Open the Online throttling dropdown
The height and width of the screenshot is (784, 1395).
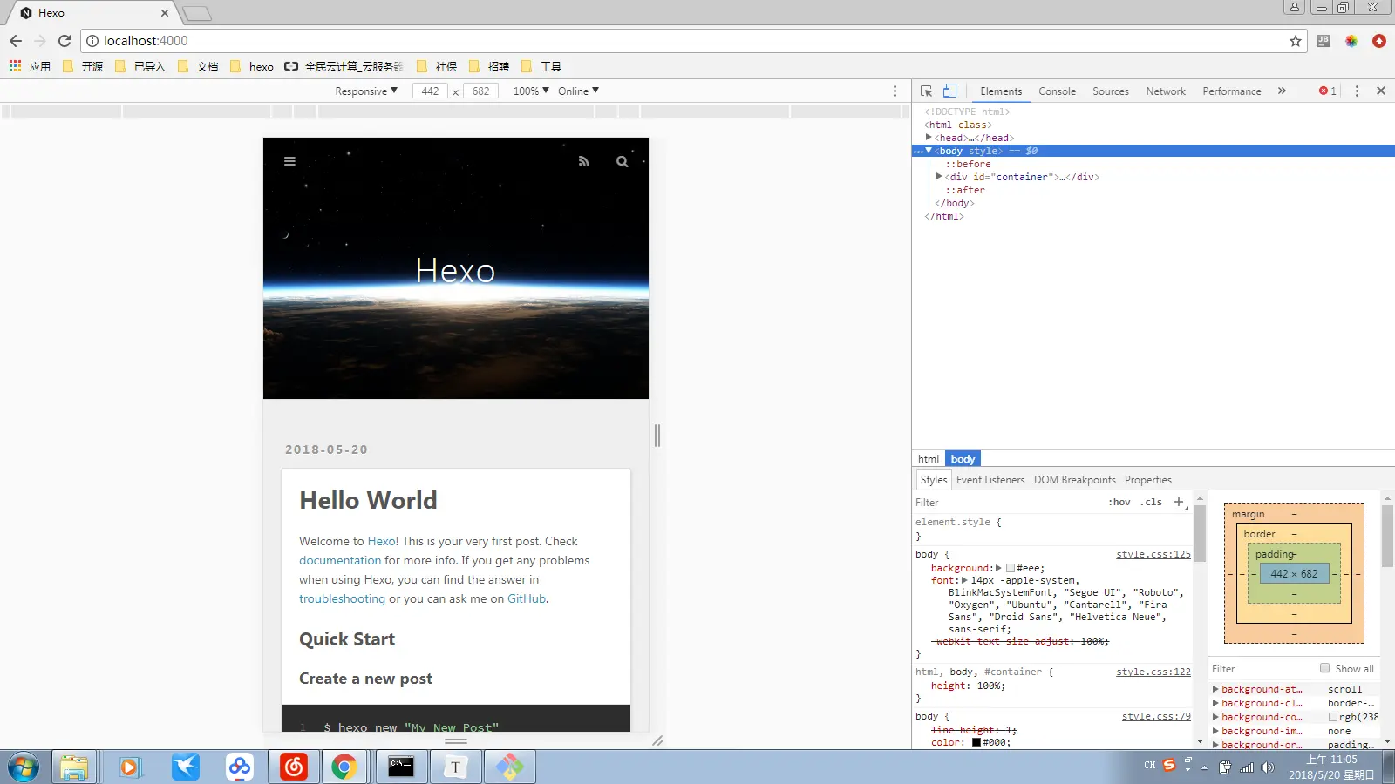click(578, 91)
